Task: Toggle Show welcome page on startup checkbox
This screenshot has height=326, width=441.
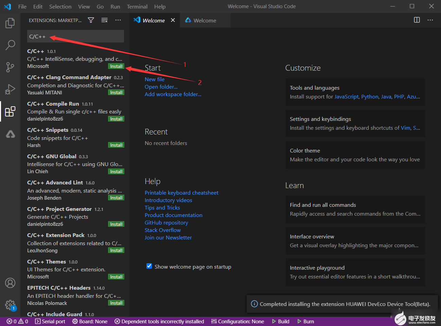Action: [149, 266]
